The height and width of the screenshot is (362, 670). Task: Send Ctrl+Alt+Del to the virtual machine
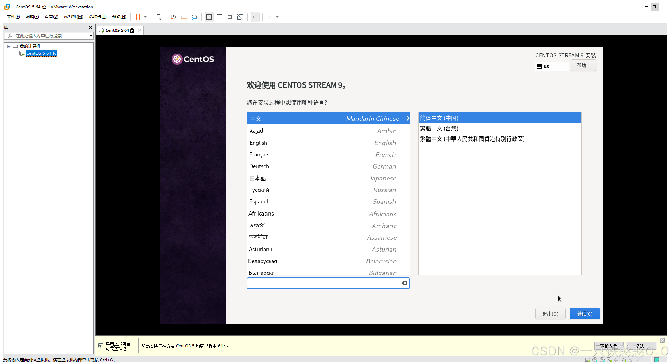point(159,17)
